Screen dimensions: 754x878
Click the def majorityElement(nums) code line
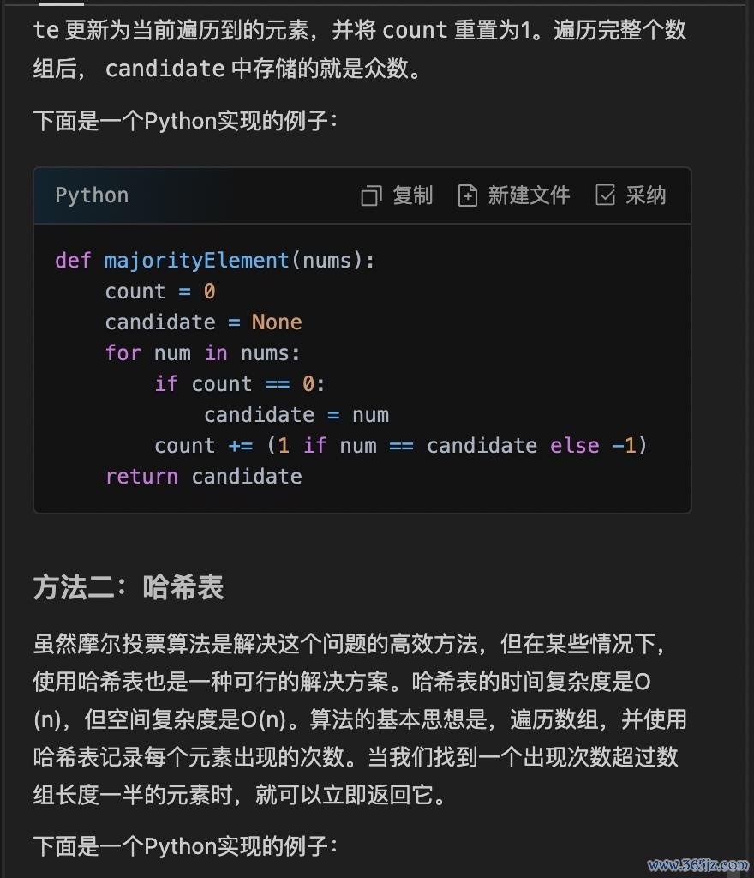point(215,261)
